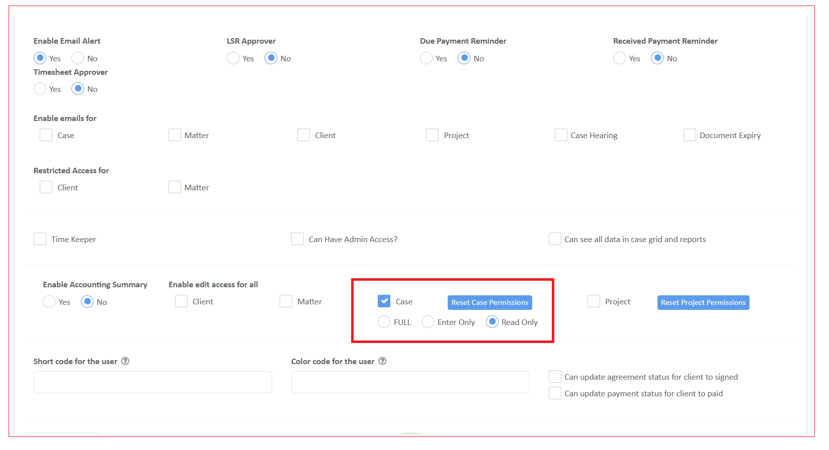This screenshot has height=450, width=829.
Task: Choose FULL case permission
Action: [384, 322]
